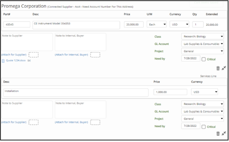The height and width of the screenshot is (142, 229).
Task: Click Need by date for Installation line
Action: click(x=191, y=126)
